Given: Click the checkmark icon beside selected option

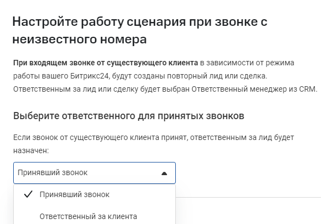Looking at the screenshot, I should pyautogui.click(x=29, y=195).
